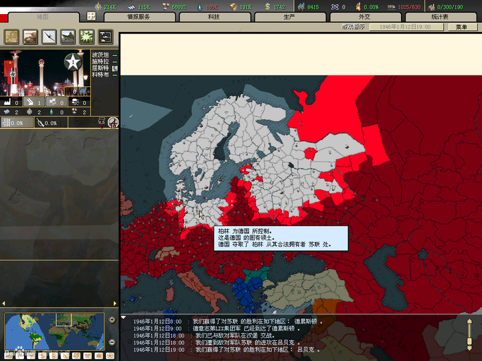482x361 pixels.
Task: Select the warship naval map mode icon
Action: 68,37
